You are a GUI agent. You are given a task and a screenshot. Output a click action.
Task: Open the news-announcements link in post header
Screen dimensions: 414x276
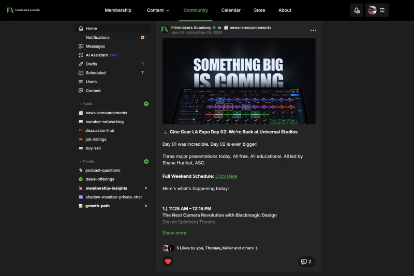pyautogui.click(x=250, y=28)
